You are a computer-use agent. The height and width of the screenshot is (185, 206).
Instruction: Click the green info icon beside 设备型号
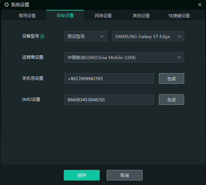point(42,36)
